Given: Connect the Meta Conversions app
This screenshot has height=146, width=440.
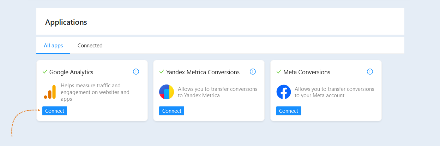Looking at the screenshot, I should [289, 111].
